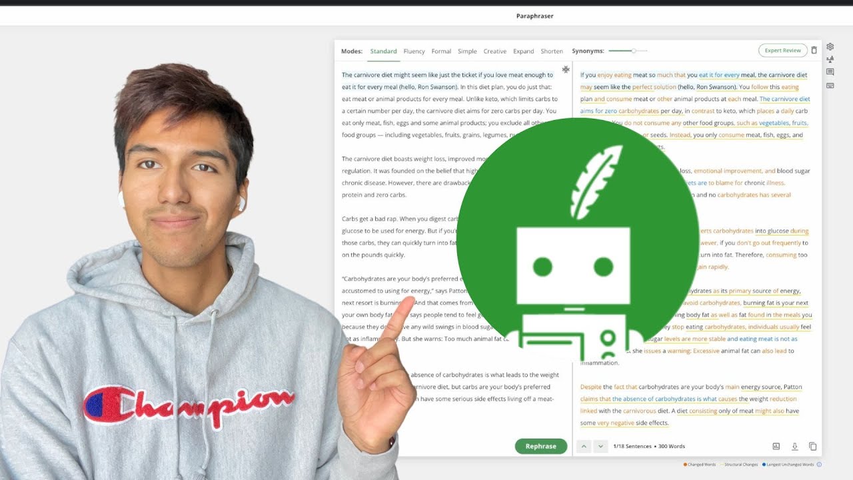Open Expert Review
The height and width of the screenshot is (480, 853).
782,51
